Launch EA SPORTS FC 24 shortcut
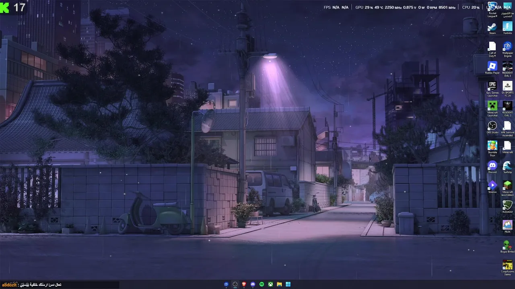 click(x=507, y=89)
